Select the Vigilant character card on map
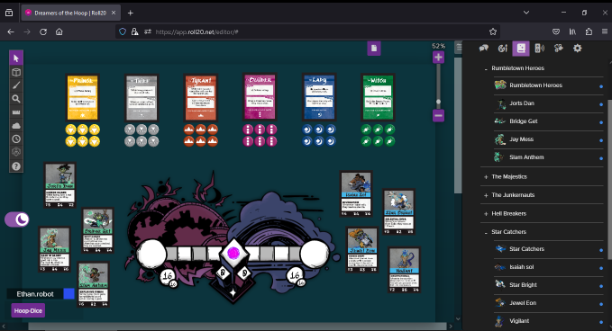The image size is (612, 331). (404, 270)
